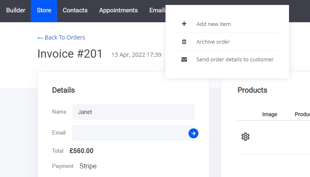Screen dimensions: 310x177
Task: Choose 'Archive order' from the menu
Action: click(213, 42)
